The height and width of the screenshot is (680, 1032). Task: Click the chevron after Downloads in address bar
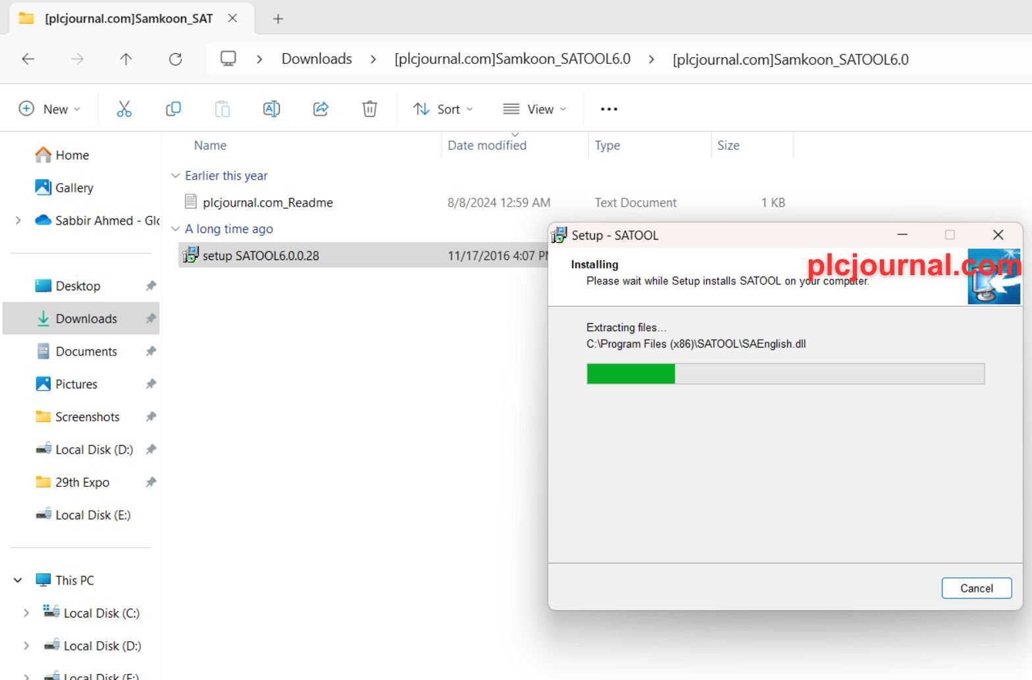tap(373, 59)
